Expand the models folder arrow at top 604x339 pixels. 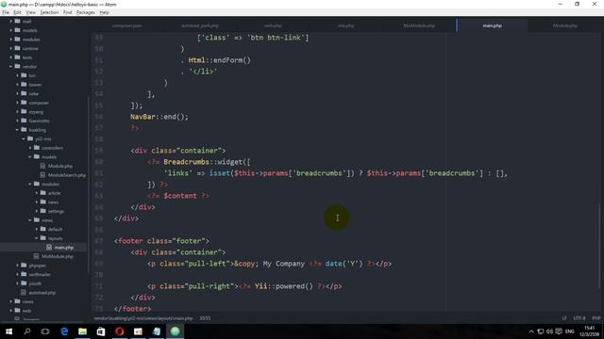10,30
